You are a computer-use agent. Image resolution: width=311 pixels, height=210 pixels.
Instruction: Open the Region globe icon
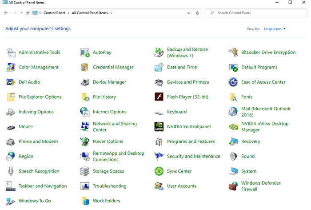click(x=11, y=156)
